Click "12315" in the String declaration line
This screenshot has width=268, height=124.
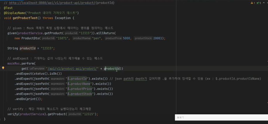coord(47,48)
